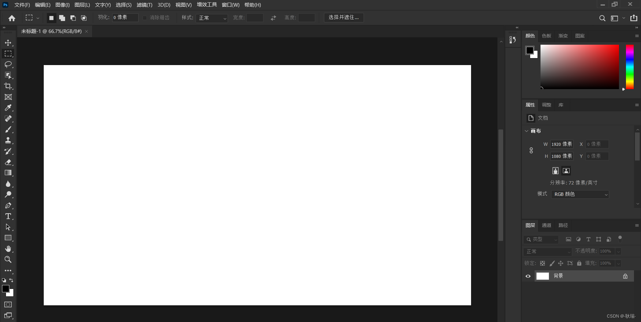Select the Rectangle shape tool

8,238
